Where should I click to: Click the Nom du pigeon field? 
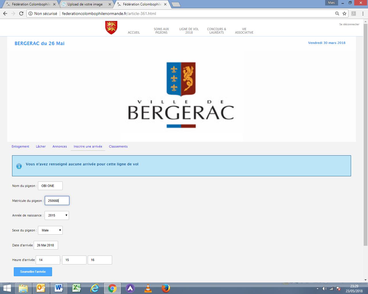[x=50, y=186]
